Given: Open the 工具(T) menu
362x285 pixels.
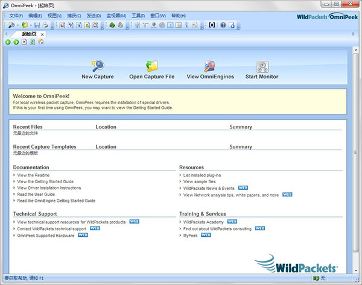Looking at the screenshot, I should tap(138, 16).
